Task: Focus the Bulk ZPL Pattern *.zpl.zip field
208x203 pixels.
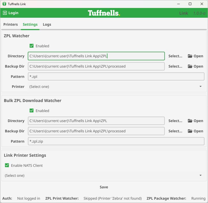Action: coord(116,141)
